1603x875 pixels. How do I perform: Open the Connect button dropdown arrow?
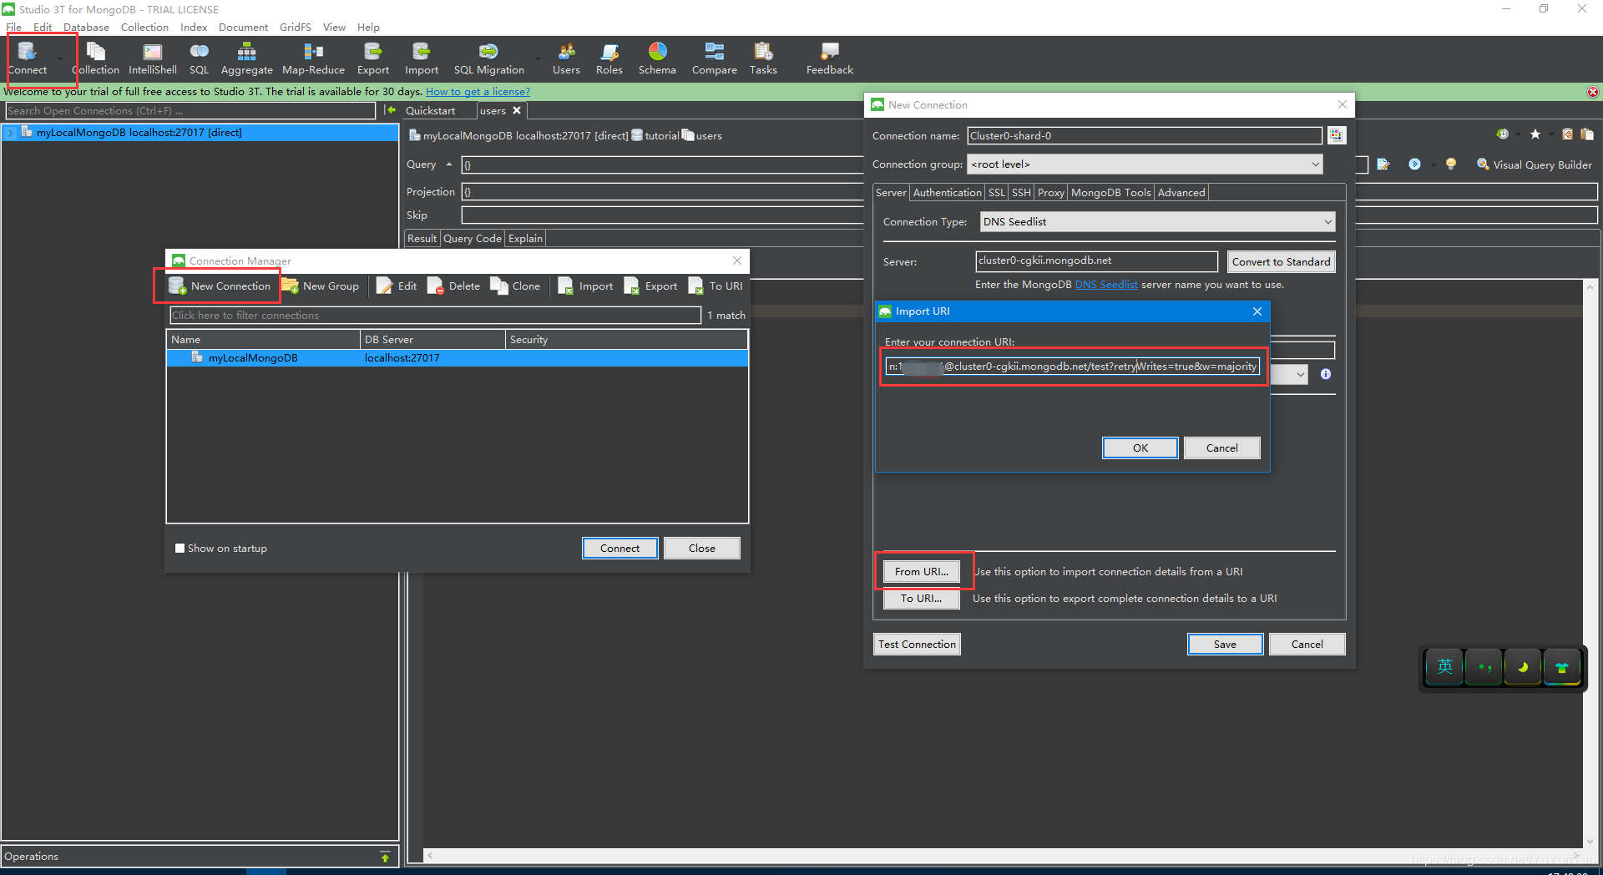coord(60,59)
